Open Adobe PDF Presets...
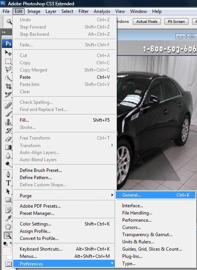 coord(65,206)
